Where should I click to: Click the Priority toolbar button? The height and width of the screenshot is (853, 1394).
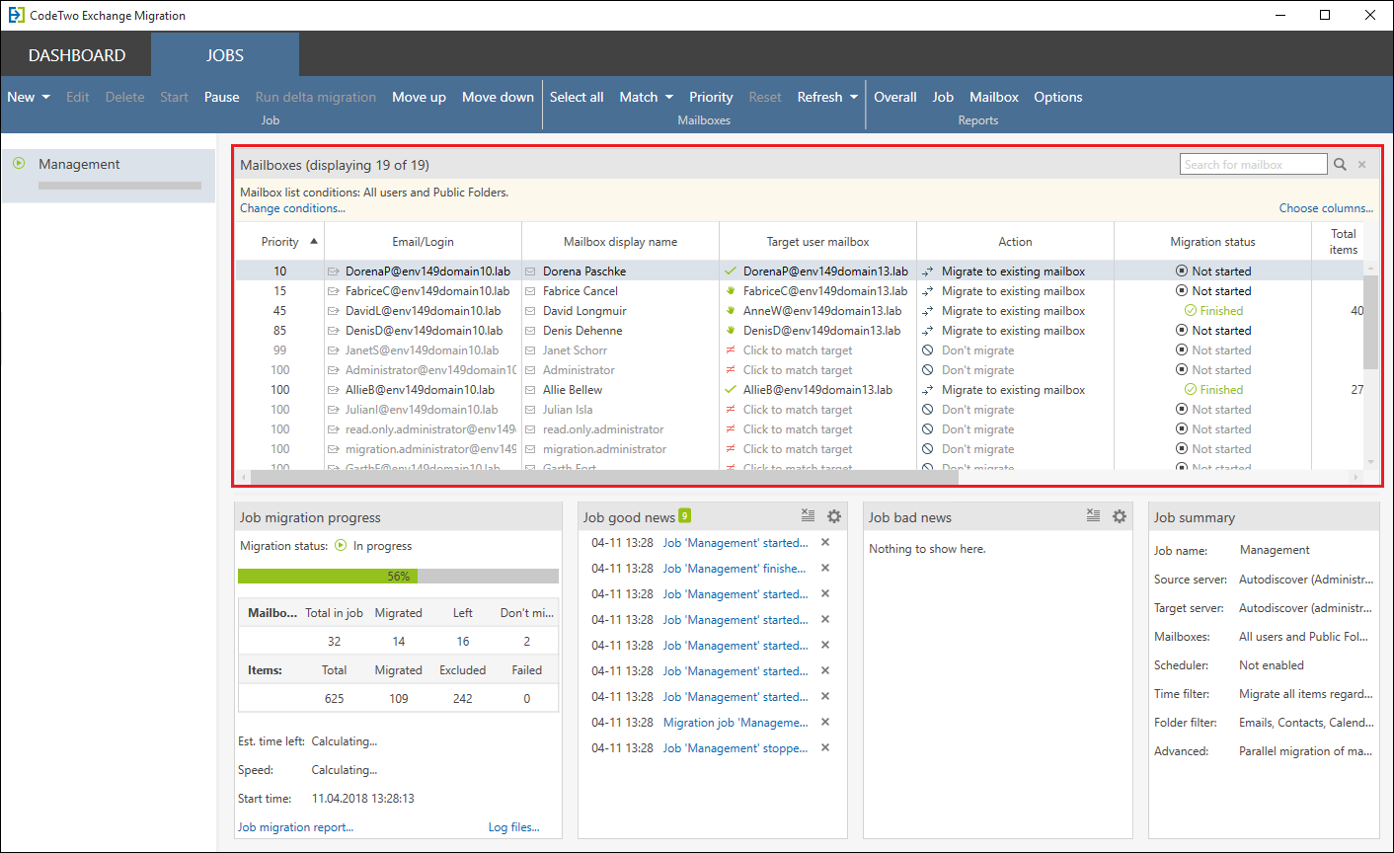711,97
